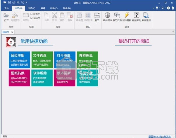Open the 看图纸V6.3 release link in status bar
Viewport: 176px width, 138px height.
pyautogui.click(x=160, y=137)
